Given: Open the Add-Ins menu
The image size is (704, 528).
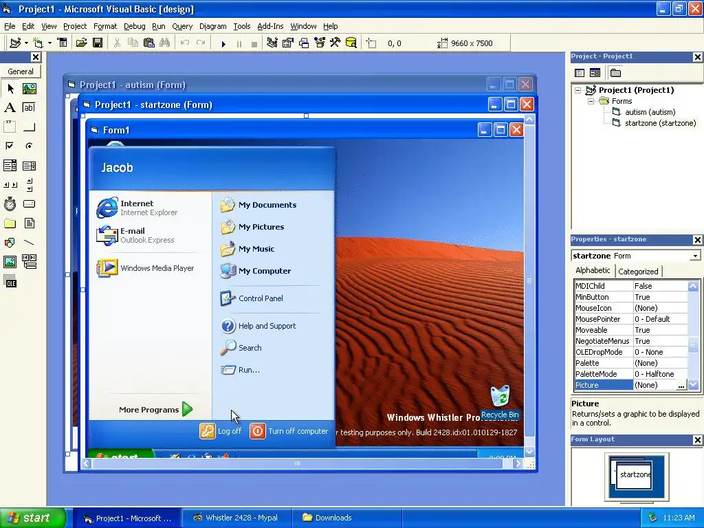Looking at the screenshot, I should [269, 26].
